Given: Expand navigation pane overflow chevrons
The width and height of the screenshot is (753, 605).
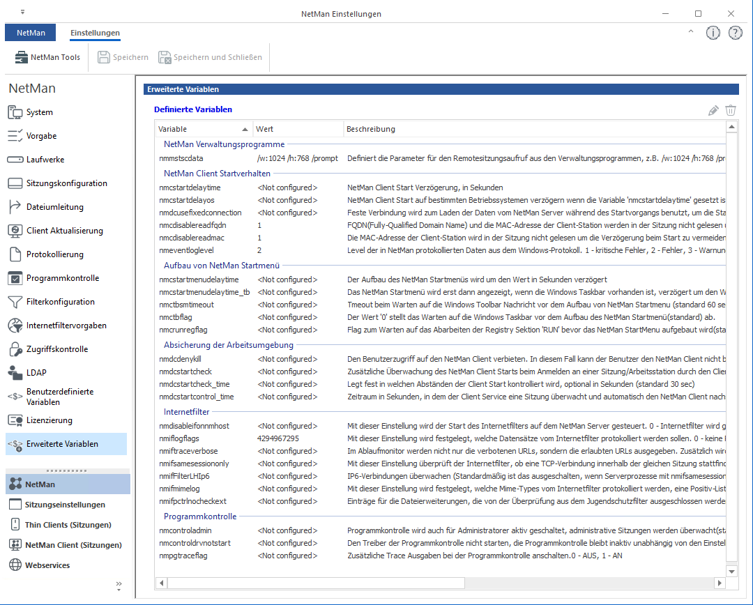Looking at the screenshot, I should (x=119, y=584).
